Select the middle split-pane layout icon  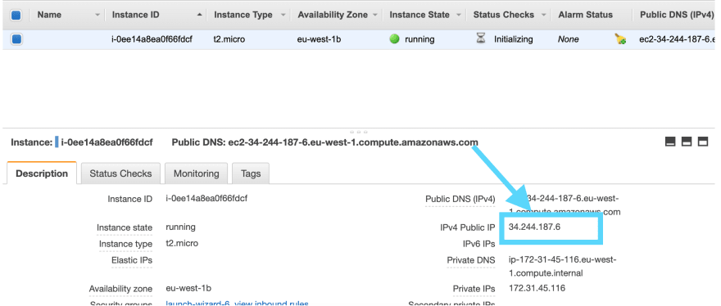click(x=687, y=142)
